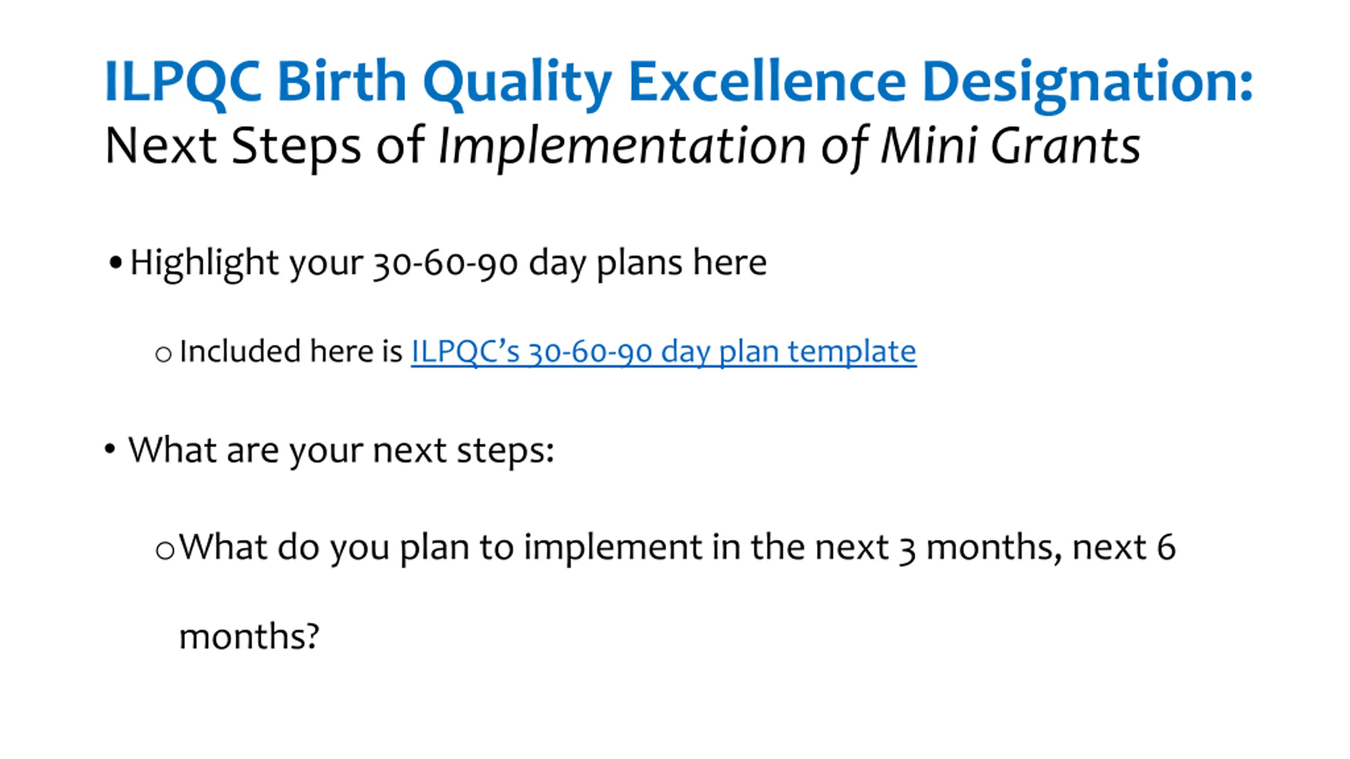Image resolution: width=1350 pixels, height=759 pixels.
Task: Click the word Excellence in the title
Action: click(x=767, y=81)
